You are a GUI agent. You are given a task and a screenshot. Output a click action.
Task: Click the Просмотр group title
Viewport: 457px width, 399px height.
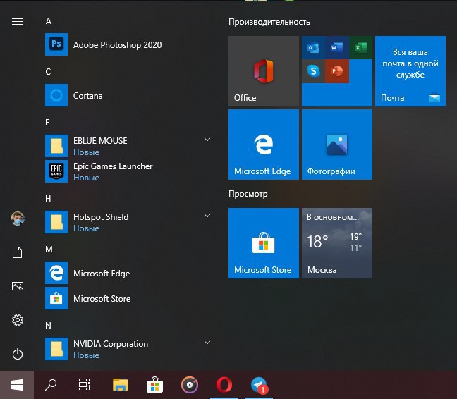[x=248, y=194]
